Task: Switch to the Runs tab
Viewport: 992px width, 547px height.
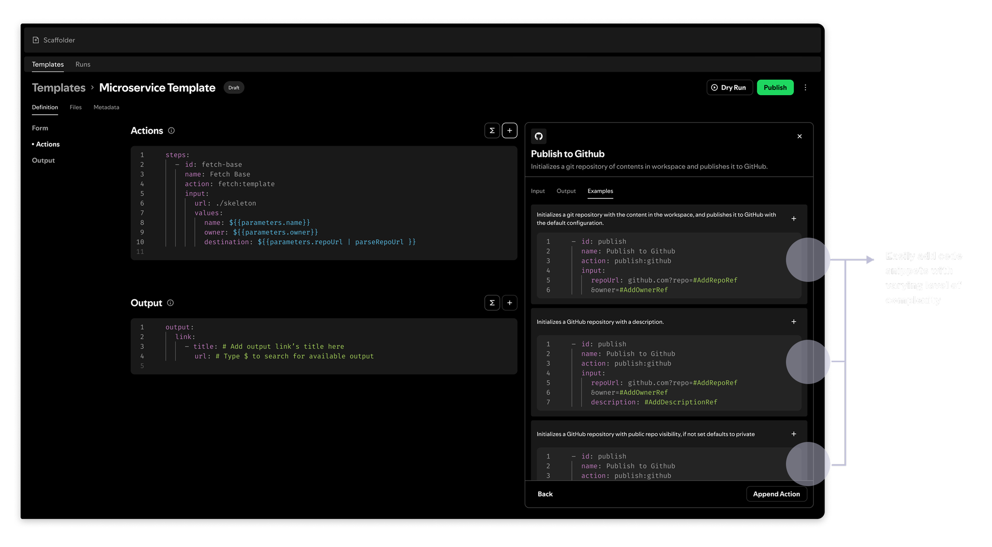Action: point(83,64)
